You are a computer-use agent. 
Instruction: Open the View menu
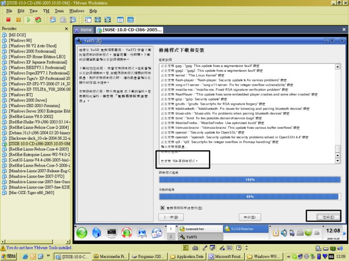coord(34,11)
